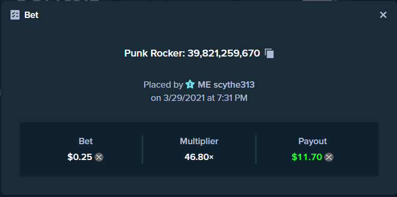Image resolution: width=397 pixels, height=197 pixels.
Task: Click the Payout column label
Action: pos(313,141)
